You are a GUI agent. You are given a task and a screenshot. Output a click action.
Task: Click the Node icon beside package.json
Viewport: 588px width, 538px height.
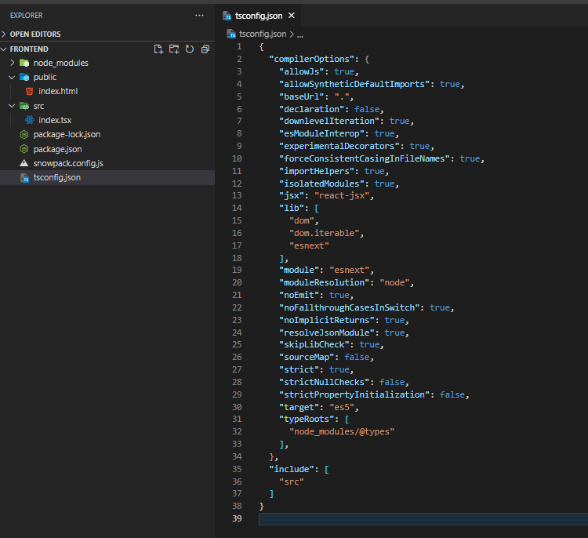tap(24, 149)
